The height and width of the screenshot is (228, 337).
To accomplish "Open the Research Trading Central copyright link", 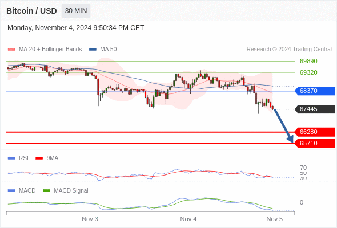I will point(289,50).
